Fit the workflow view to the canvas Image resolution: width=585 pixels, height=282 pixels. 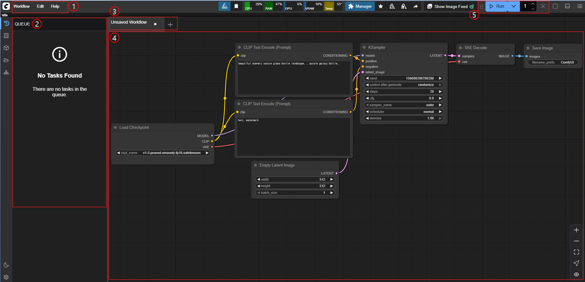(x=576, y=252)
